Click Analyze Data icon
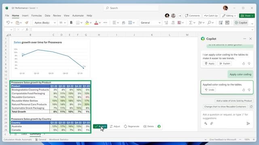 (227, 23)
